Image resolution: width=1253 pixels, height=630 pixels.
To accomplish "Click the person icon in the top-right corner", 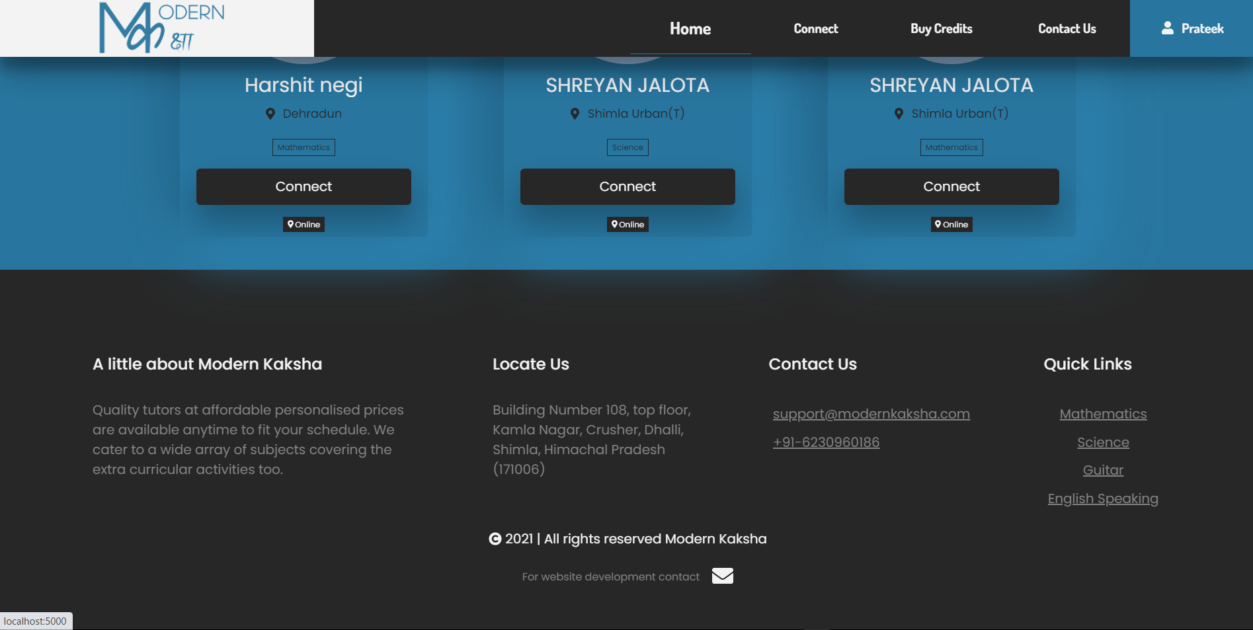I will 1168,28.
